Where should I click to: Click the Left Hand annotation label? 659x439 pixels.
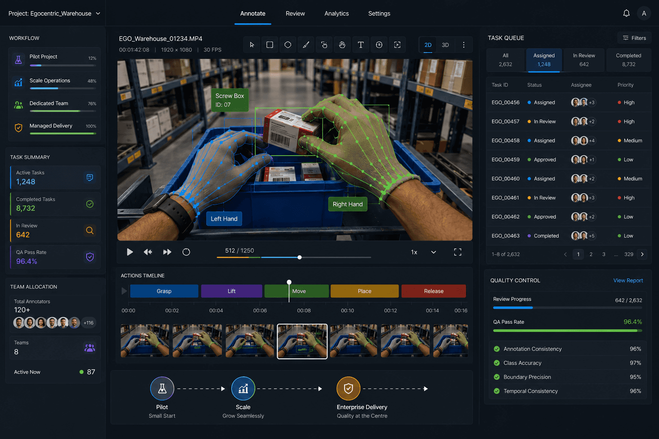224,219
